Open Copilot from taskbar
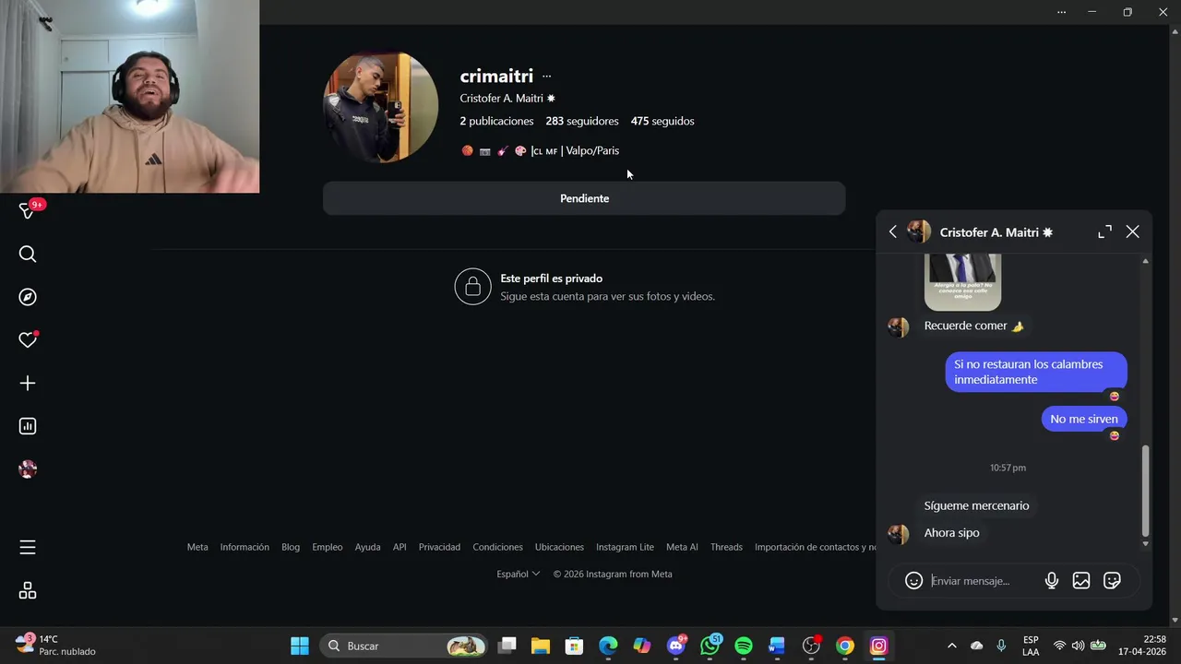Image resolution: width=1181 pixels, height=664 pixels. pyautogui.click(x=642, y=646)
